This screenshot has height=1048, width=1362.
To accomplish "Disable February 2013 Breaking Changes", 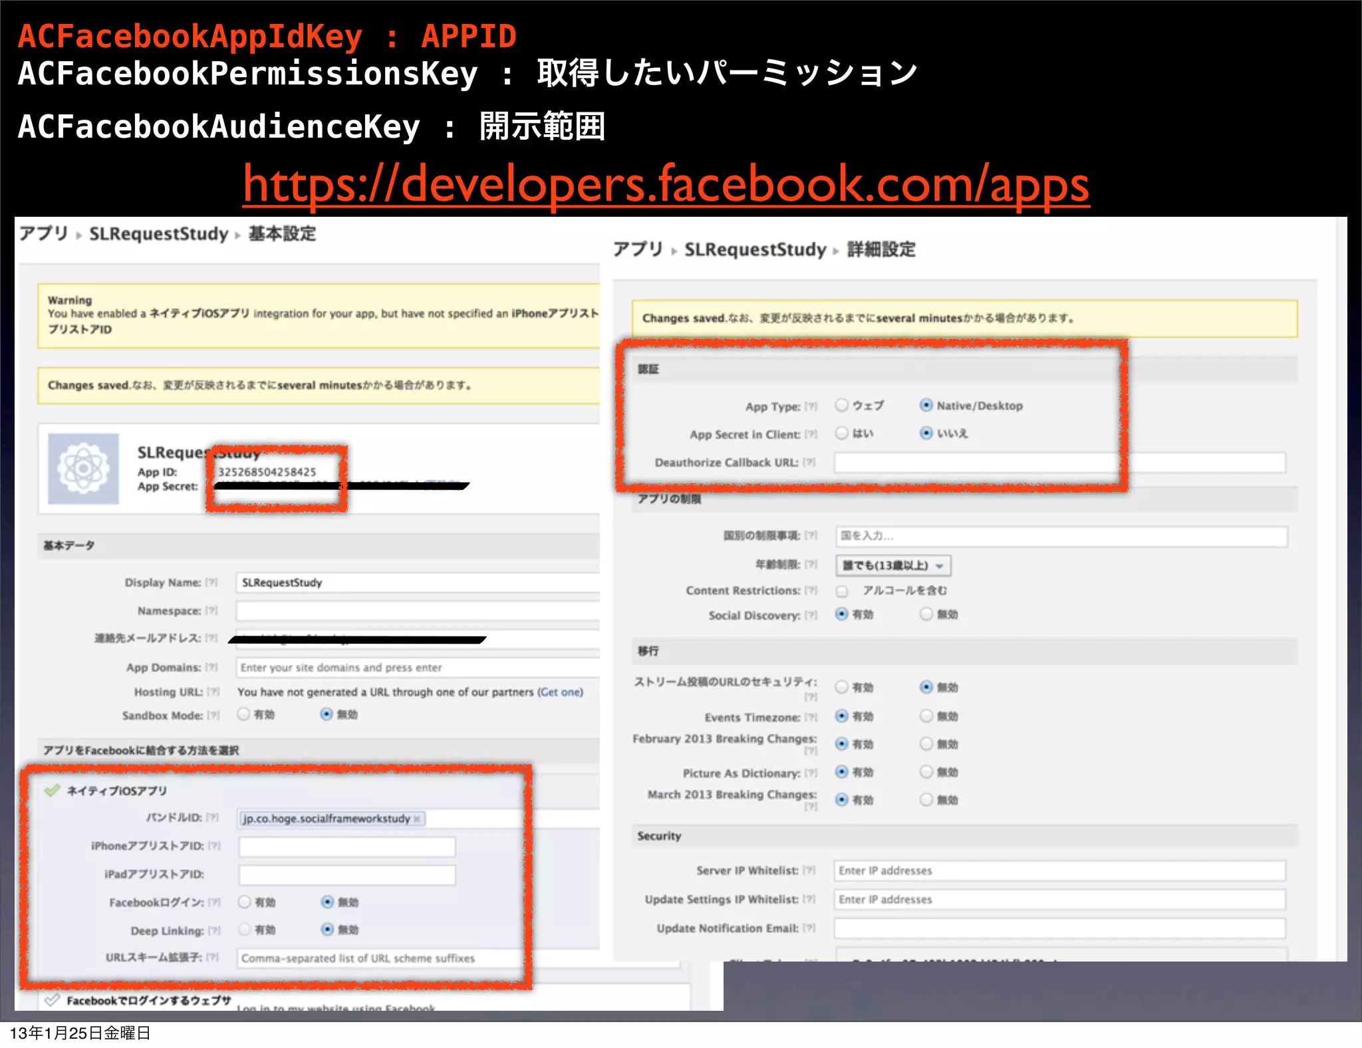I will pos(926,743).
